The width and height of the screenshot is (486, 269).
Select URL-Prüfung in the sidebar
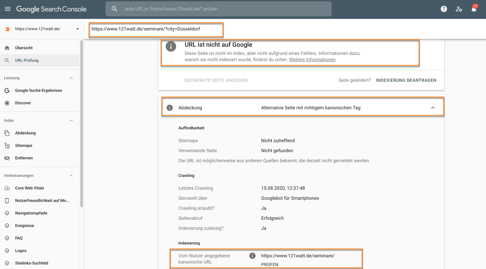(40, 60)
